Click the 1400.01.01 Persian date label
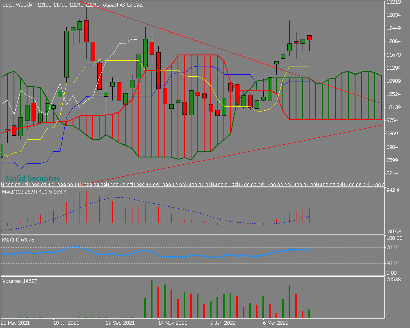 click(198, 184)
